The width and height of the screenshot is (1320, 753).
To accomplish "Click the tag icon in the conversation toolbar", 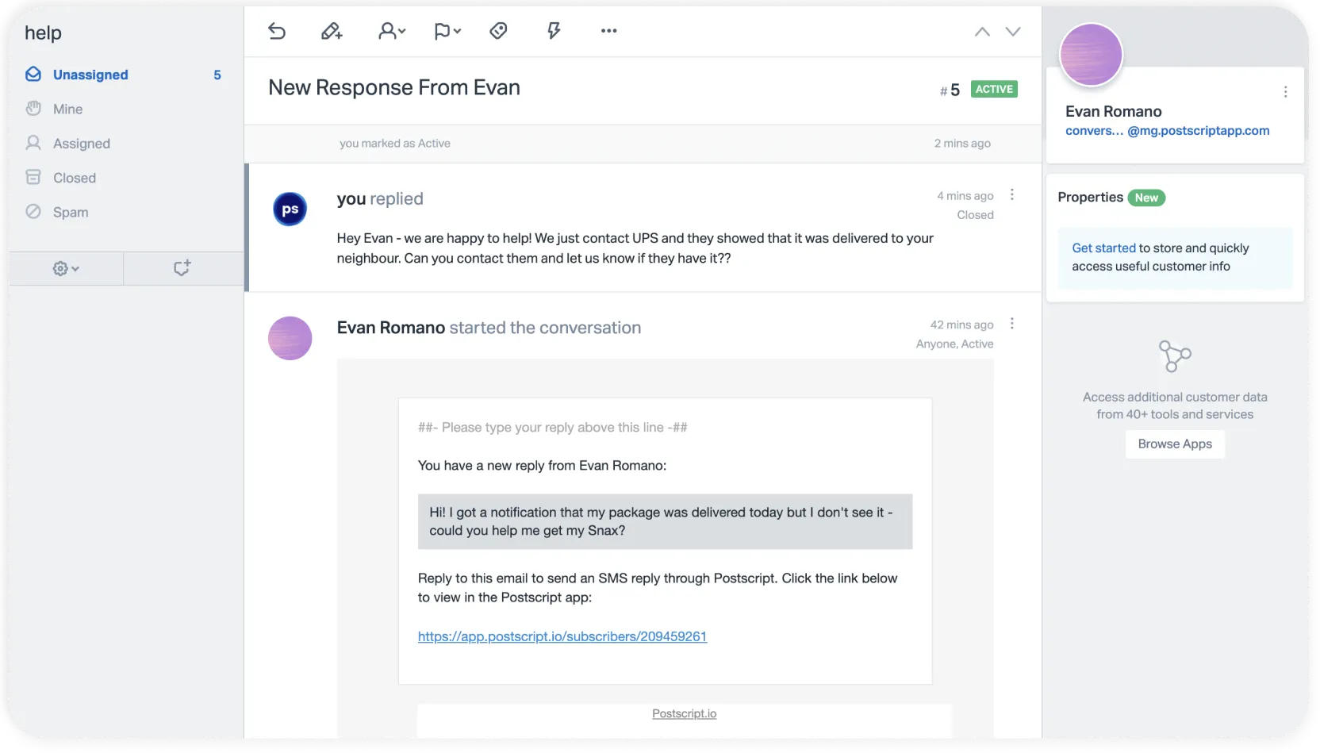I will [x=498, y=31].
